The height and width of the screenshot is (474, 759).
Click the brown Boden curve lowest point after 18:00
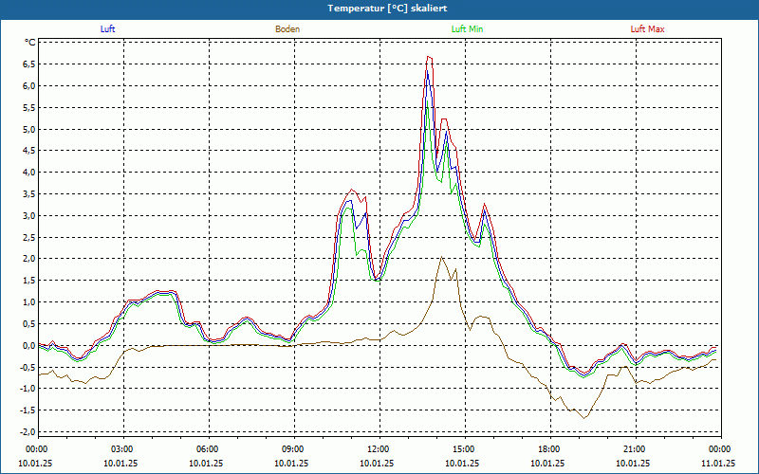click(x=584, y=418)
